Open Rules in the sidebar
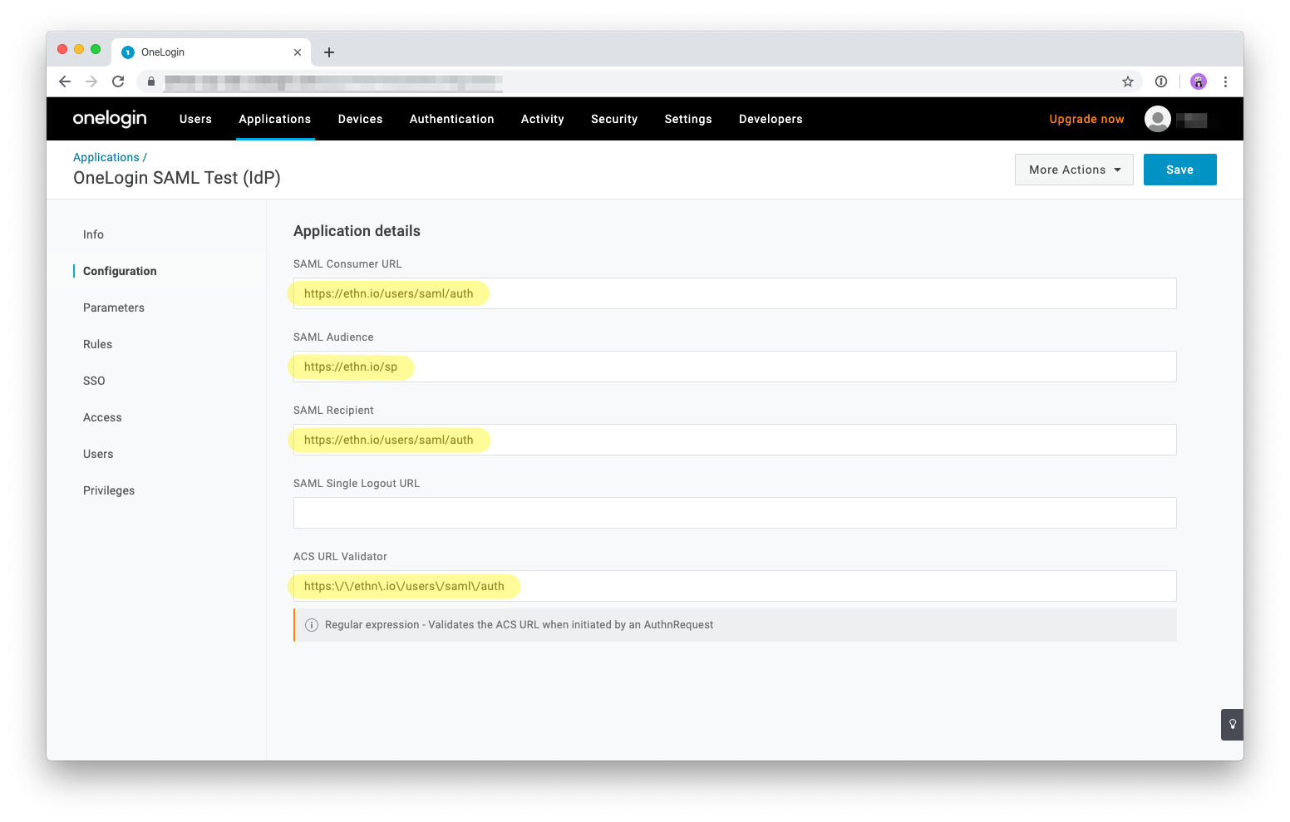This screenshot has height=822, width=1290. pyautogui.click(x=97, y=344)
